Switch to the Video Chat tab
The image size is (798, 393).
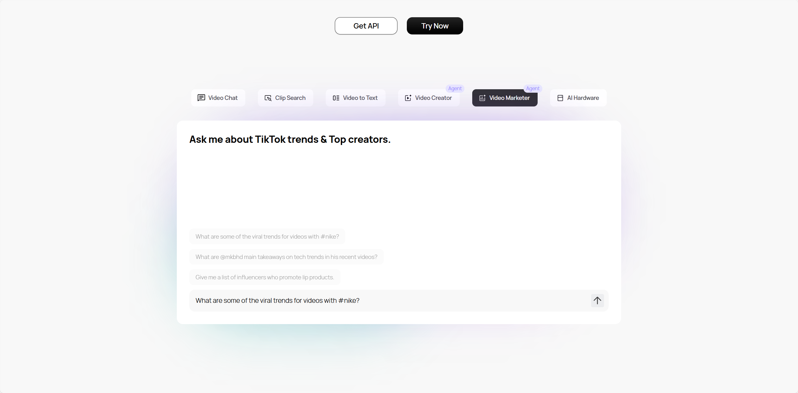click(218, 98)
